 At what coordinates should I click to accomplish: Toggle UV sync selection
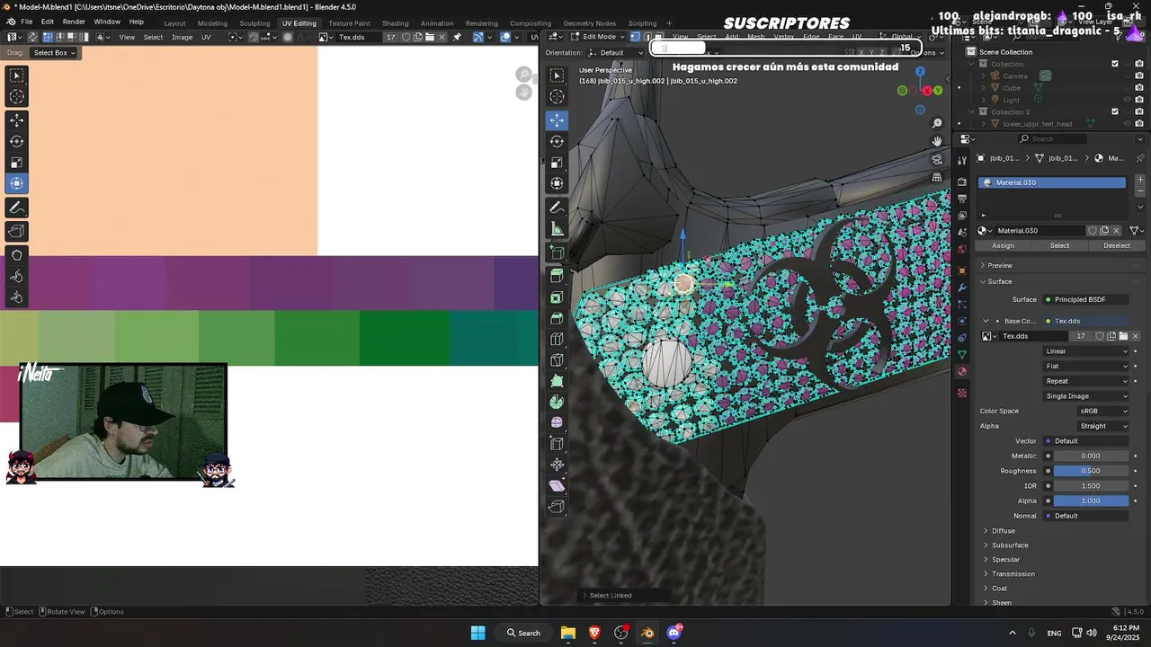(x=32, y=37)
